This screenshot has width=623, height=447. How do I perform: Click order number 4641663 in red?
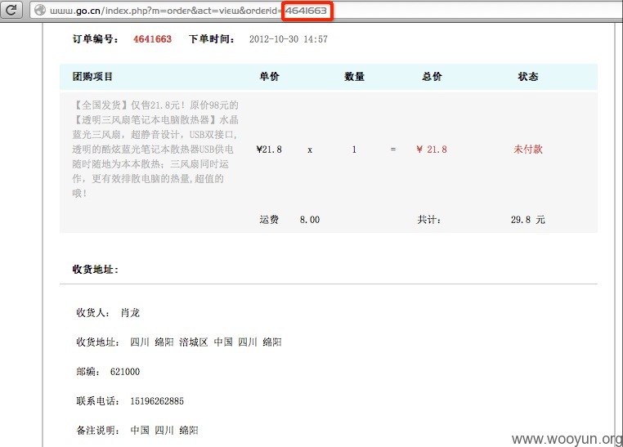point(153,39)
